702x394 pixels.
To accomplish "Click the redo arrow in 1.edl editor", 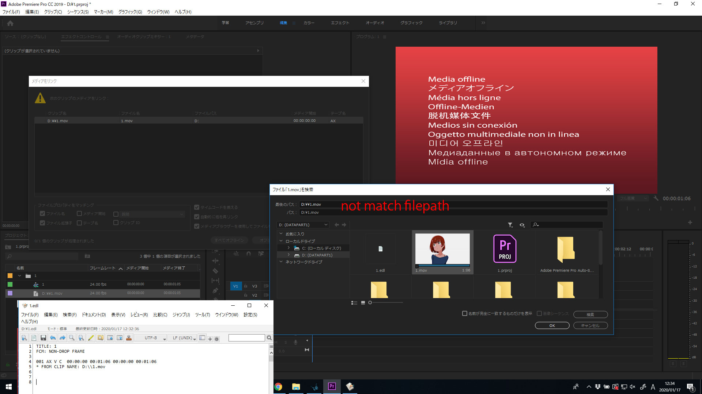I will tap(62, 338).
